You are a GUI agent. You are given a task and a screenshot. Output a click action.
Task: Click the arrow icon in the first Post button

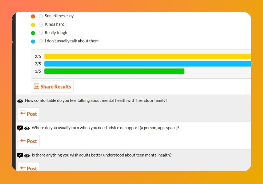(x=23, y=114)
